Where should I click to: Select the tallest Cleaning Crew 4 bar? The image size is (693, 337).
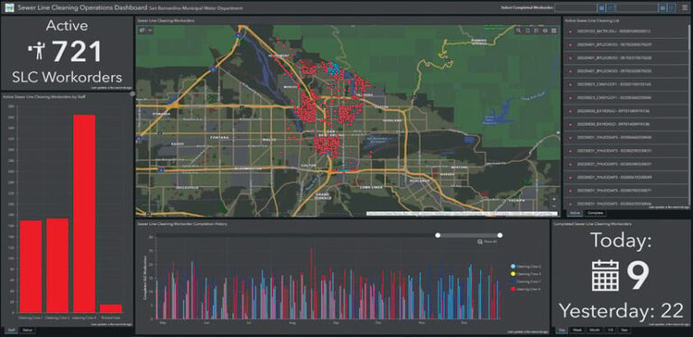tap(84, 213)
